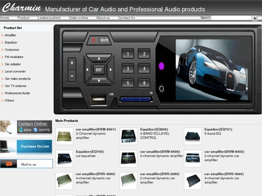Select Crossover in the product list
This screenshot has width=262, height=196.
click(x=12, y=50)
